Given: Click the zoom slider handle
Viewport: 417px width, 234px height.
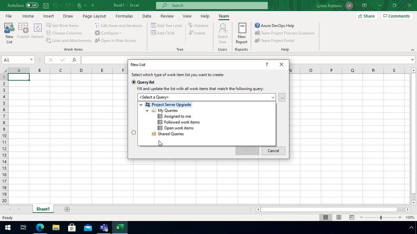Looking at the screenshot, I should tap(381, 217).
